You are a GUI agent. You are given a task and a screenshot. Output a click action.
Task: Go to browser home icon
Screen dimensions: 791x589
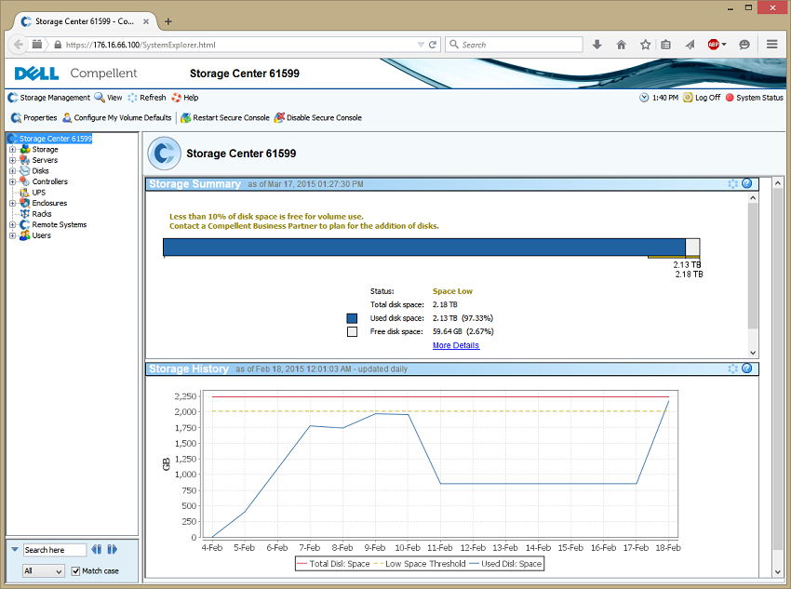(622, 45)
